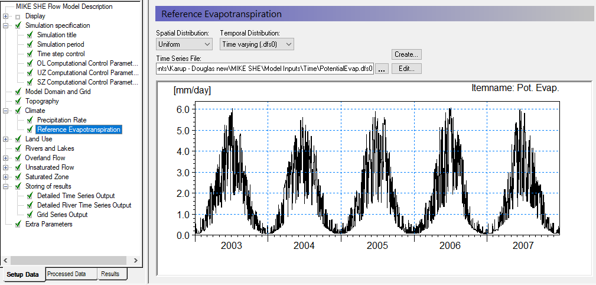Expand the Saturated Zone tree node
This screenshot has width=596, height=285.
(5, 177)
